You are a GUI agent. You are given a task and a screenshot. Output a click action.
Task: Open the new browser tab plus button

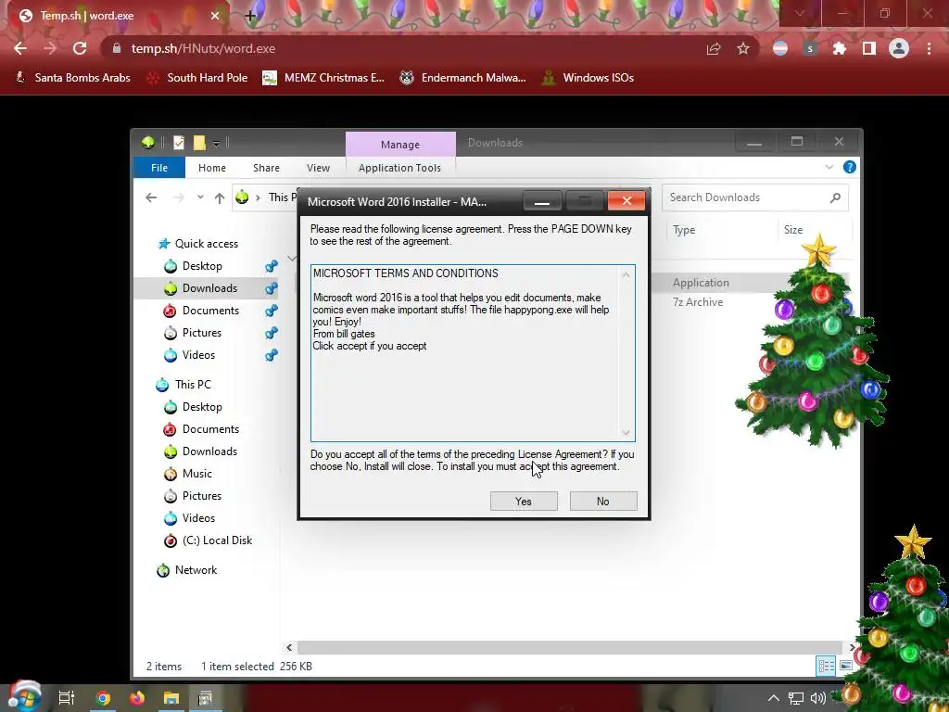[x=250, y=16]
